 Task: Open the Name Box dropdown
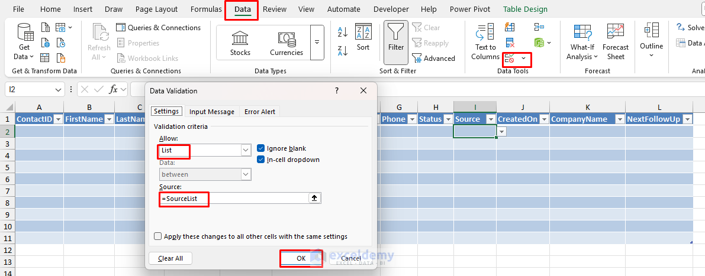click(x=58, y=90)
